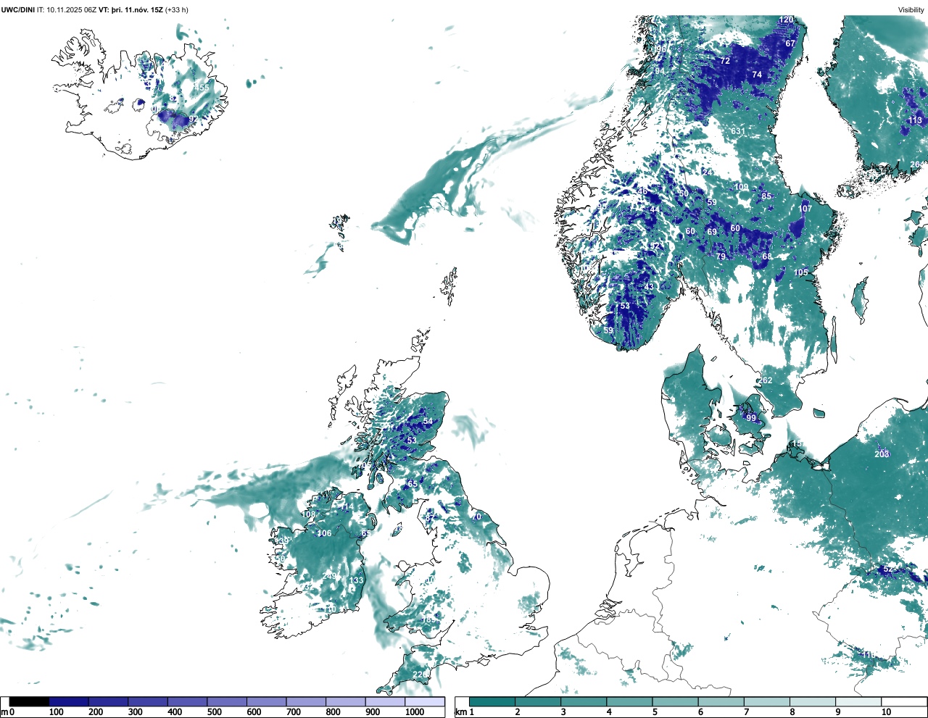Click the darkest teal 1–2 km legend swatch

[x=492, y=702]
